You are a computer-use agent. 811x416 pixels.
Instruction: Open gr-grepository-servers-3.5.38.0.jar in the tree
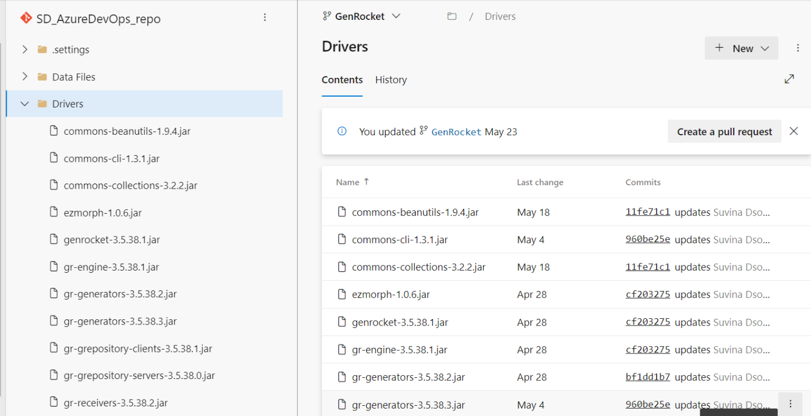coord(139,376)
